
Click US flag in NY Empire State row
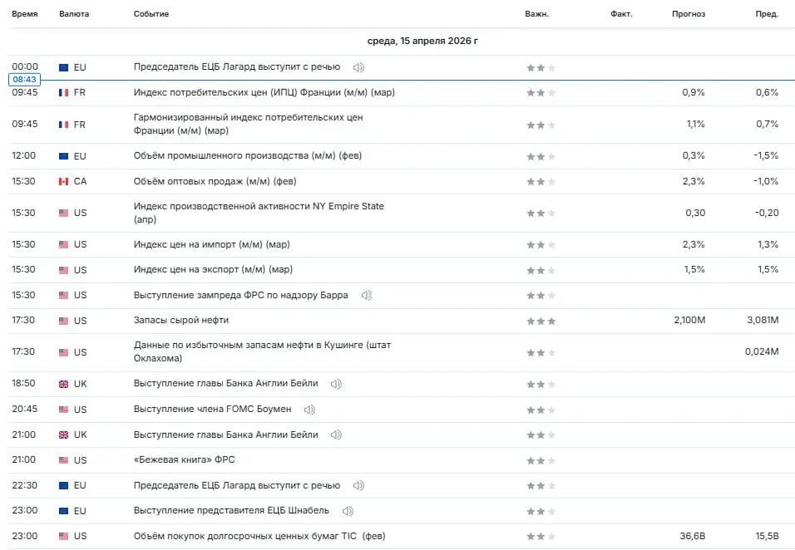pyautogui.click(x=63, y=214)
